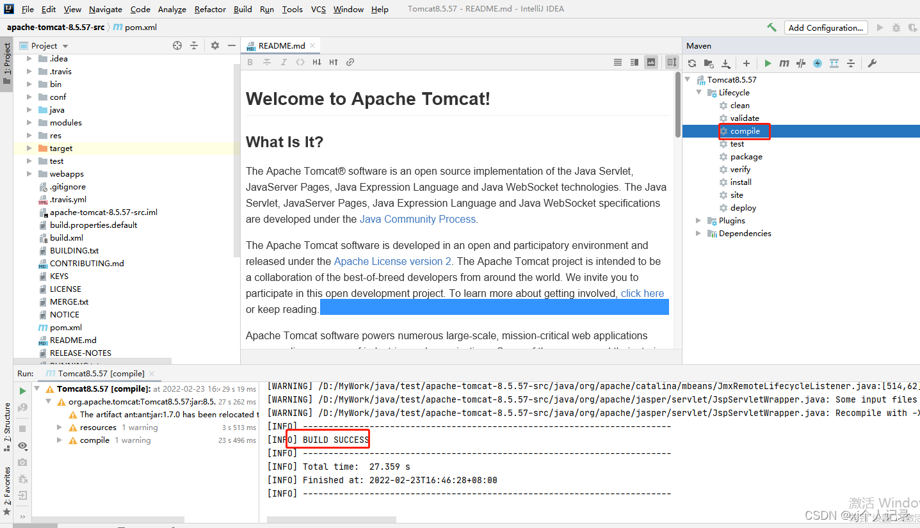The image size is (920, 528).
Task: Close README.md tab
Action: pos(312,46)
